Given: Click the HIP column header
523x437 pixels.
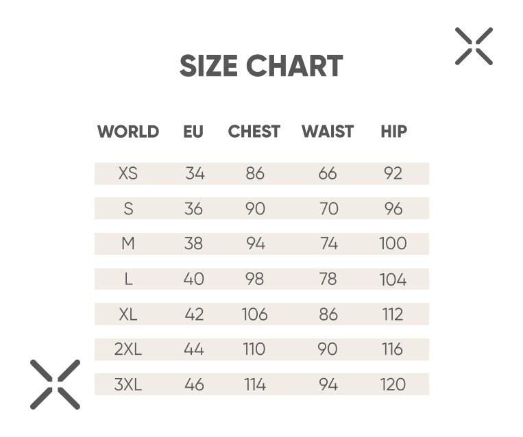Looking at the screenshot, I should [394, 132].
